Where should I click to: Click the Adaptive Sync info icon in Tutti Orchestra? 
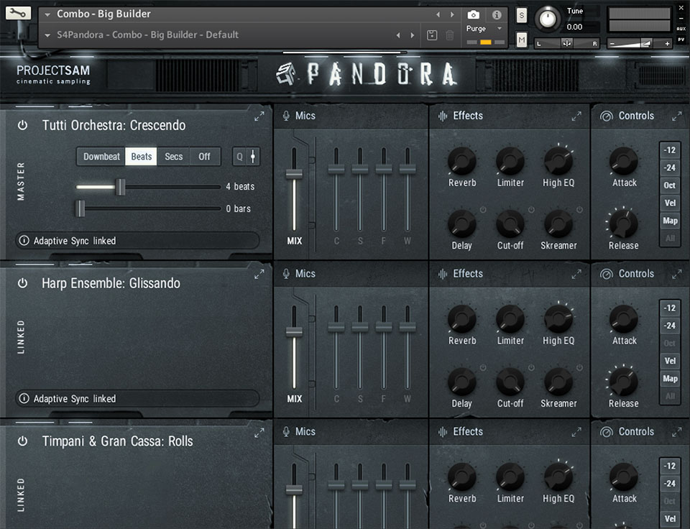[x=24, y=240]
